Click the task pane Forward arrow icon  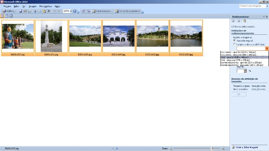coord(239,21)
